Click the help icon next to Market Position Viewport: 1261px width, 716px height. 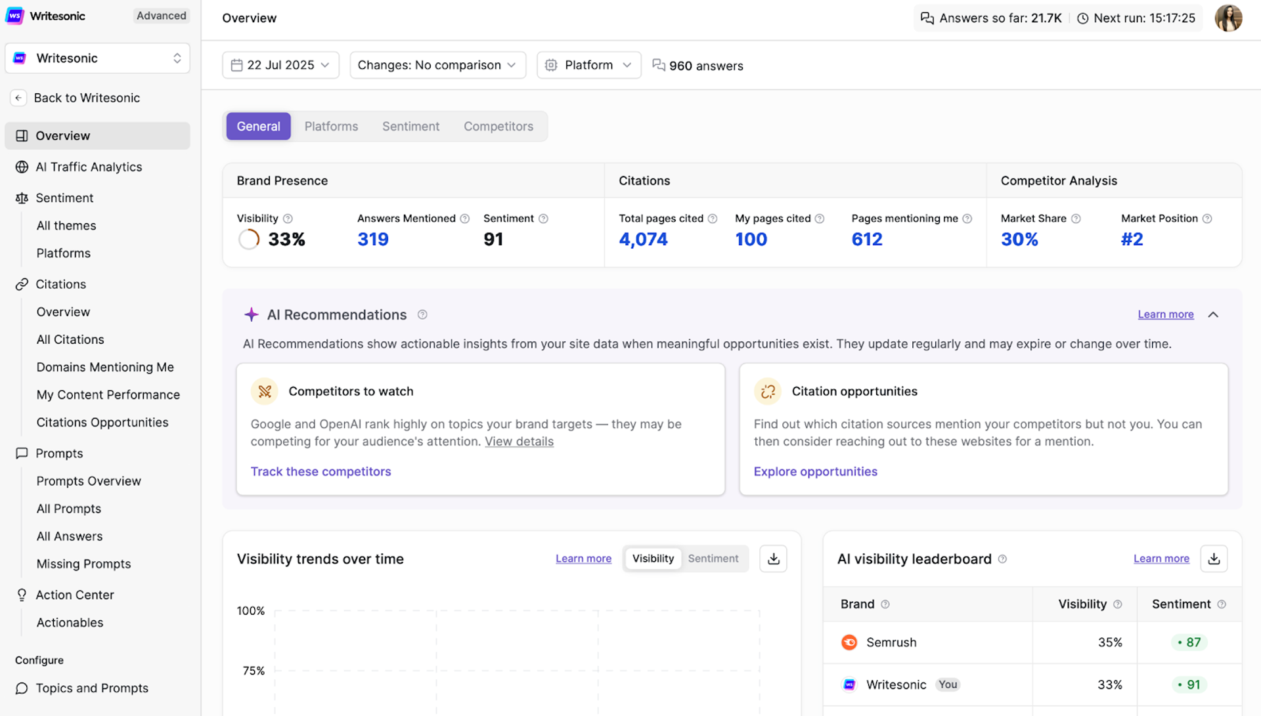point(1207,219)
